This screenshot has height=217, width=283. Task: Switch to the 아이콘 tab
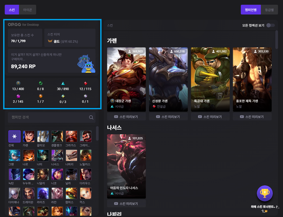[27, 10]
